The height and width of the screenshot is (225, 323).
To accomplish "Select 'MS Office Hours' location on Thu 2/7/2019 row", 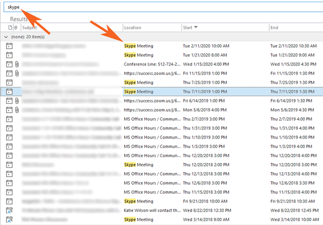I will tap(152, 119).
